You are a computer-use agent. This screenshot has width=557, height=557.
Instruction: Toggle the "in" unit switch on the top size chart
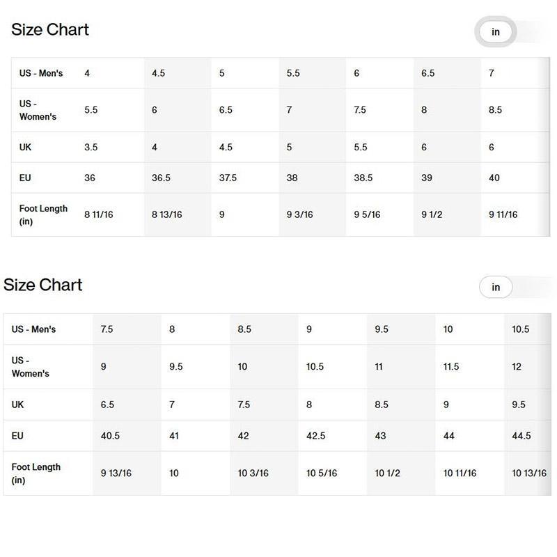tap(496, 32)
